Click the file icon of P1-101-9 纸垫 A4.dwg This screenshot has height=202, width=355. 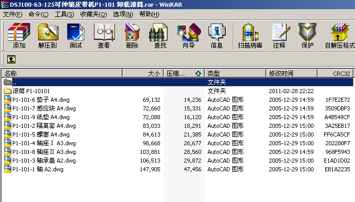pos(8,117)
